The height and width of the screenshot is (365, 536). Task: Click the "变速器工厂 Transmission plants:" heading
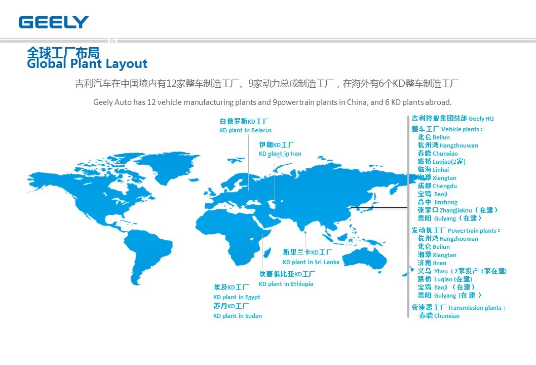coord(458,308)
